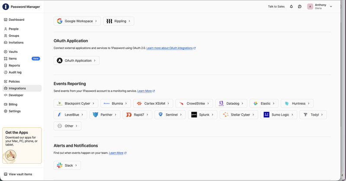Open Settings in the sidebar

[22, 111]
